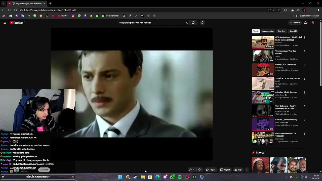322x181 pixels.
Task: Open options for Floods (2016 Remaster) video
Action: [x=305, y=65]
